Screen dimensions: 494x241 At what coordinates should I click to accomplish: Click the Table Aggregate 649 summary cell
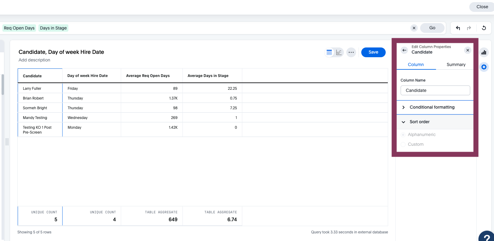tap(152, 216)
